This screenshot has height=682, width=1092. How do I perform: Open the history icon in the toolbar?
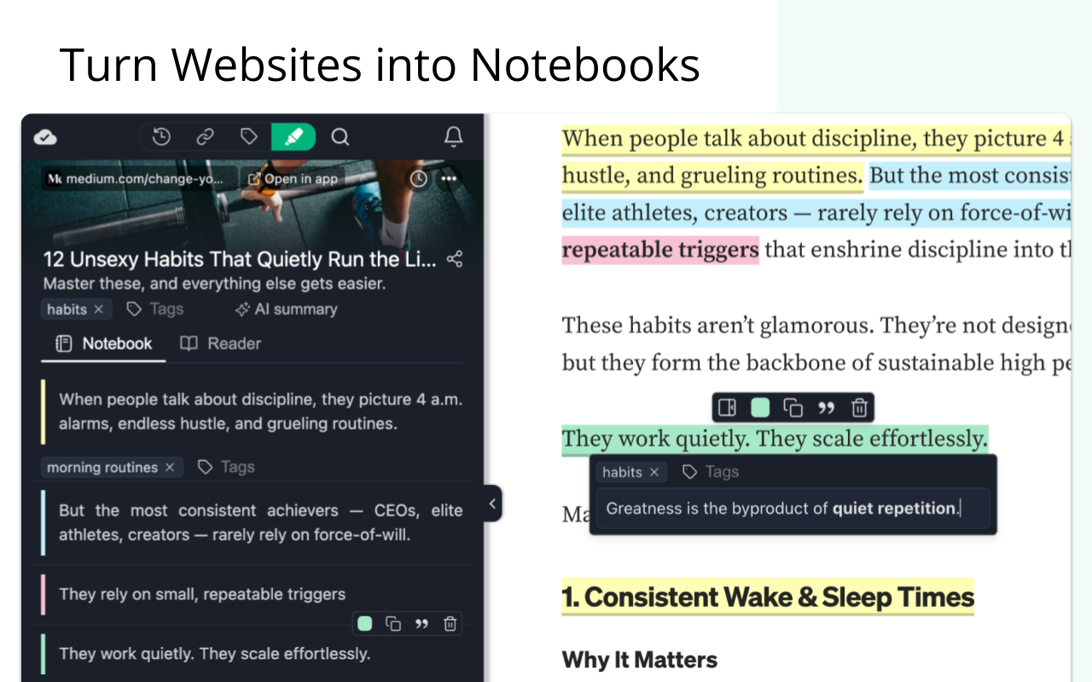[x=161, y=136]
